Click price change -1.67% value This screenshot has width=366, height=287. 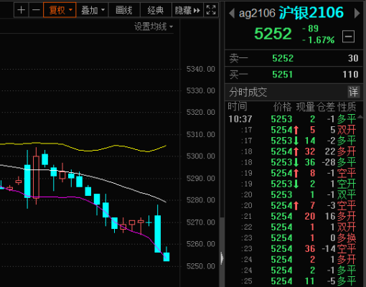[x=319, y=40]
